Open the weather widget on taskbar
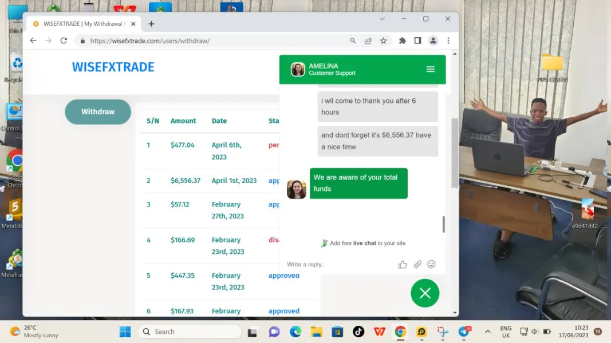 pos(34,332)
